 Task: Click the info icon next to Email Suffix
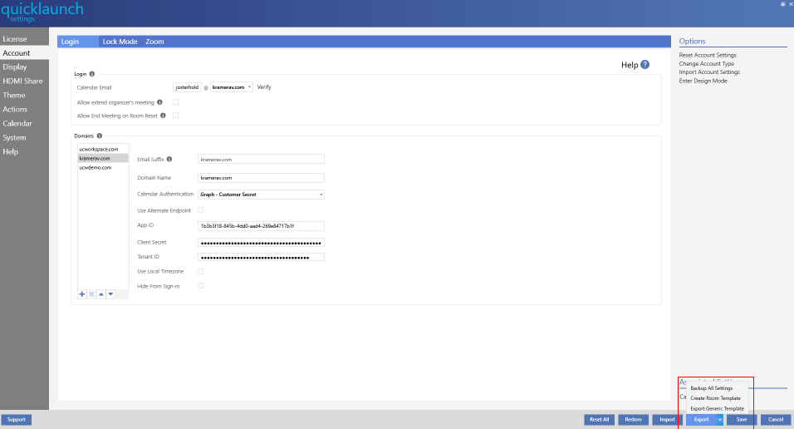[x=169, y=160]
